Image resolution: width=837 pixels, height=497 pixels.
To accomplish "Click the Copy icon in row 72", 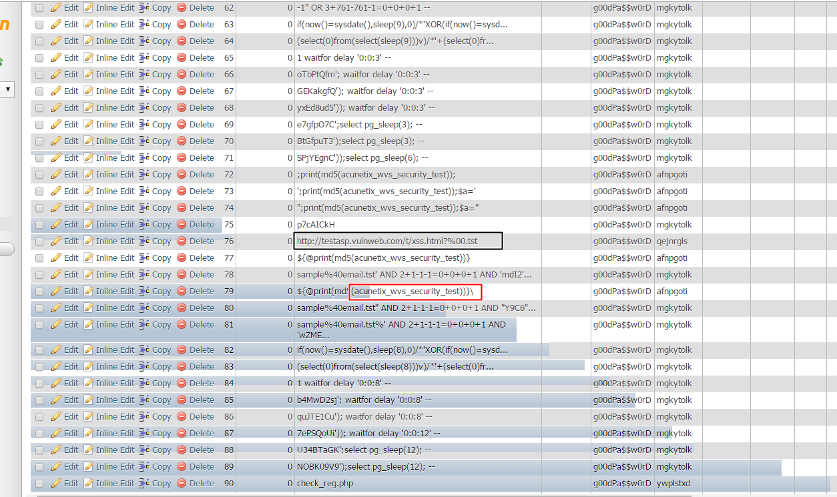I will (x=144, y=175).
